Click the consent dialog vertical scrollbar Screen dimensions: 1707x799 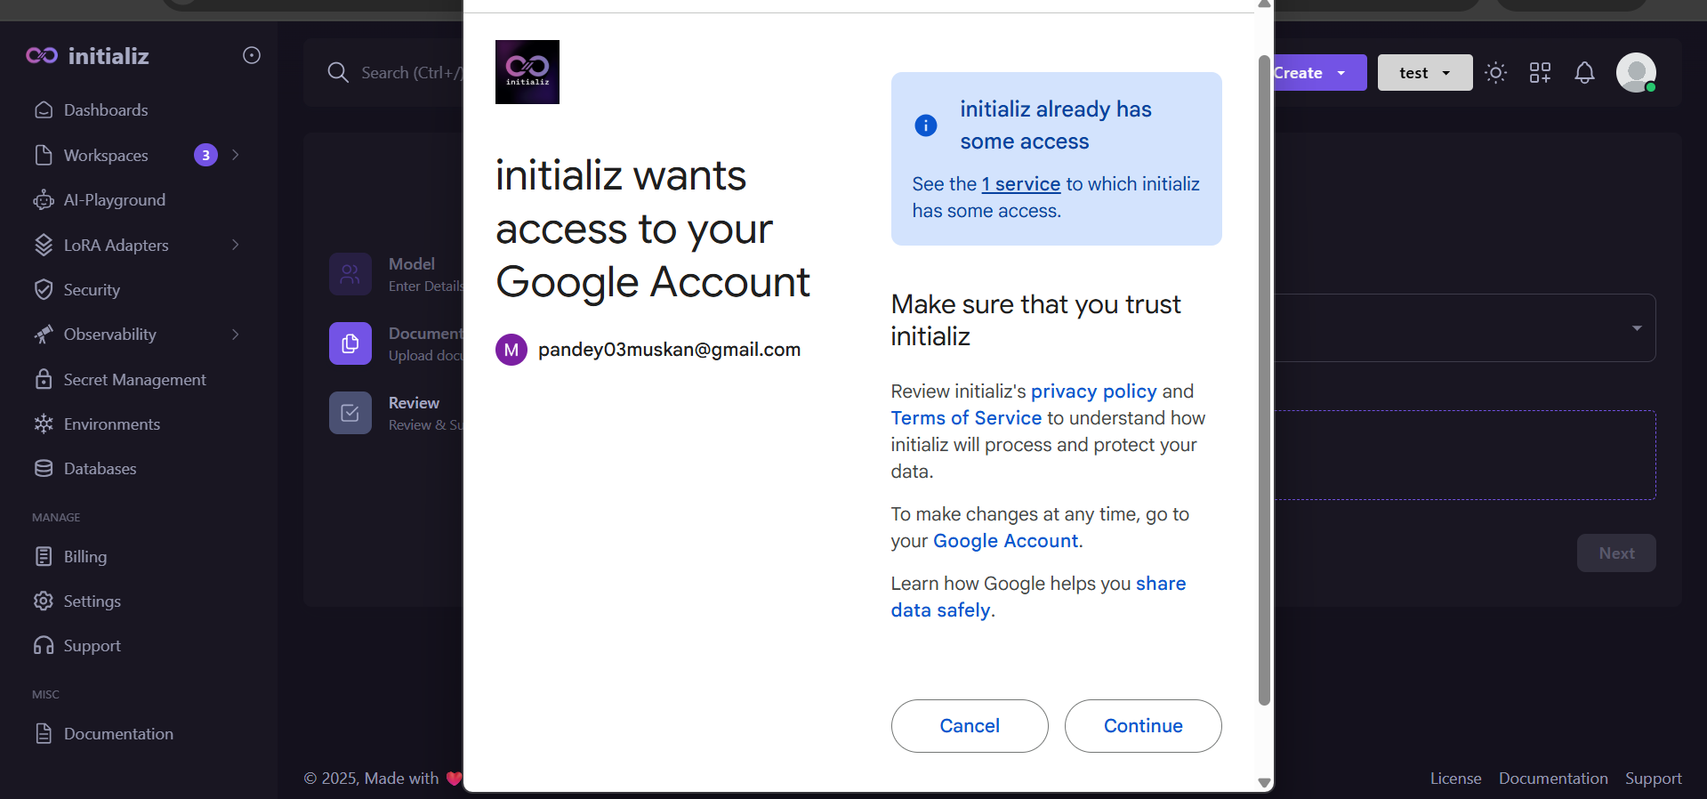pyautogui.click(x=1264, y=381)
